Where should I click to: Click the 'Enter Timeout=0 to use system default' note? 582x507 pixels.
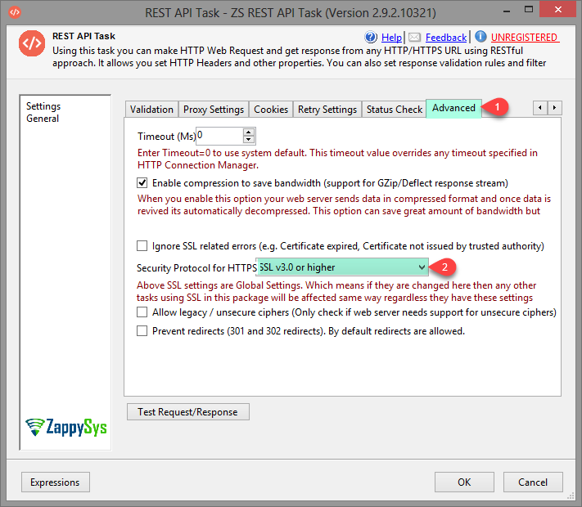click(337, 159)
